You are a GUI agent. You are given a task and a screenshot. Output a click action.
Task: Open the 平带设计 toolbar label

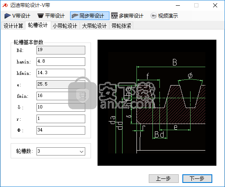coord(55,16)
